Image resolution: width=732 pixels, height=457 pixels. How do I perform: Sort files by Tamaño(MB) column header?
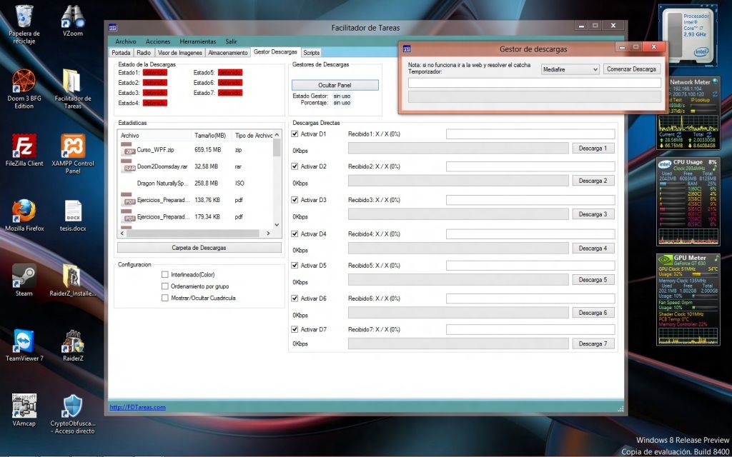coord(210,135)
